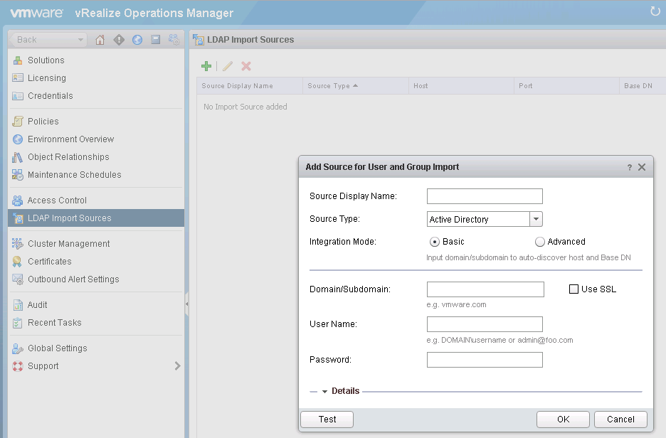
Task: Click the Cluster Management icon
Action: 17,244
